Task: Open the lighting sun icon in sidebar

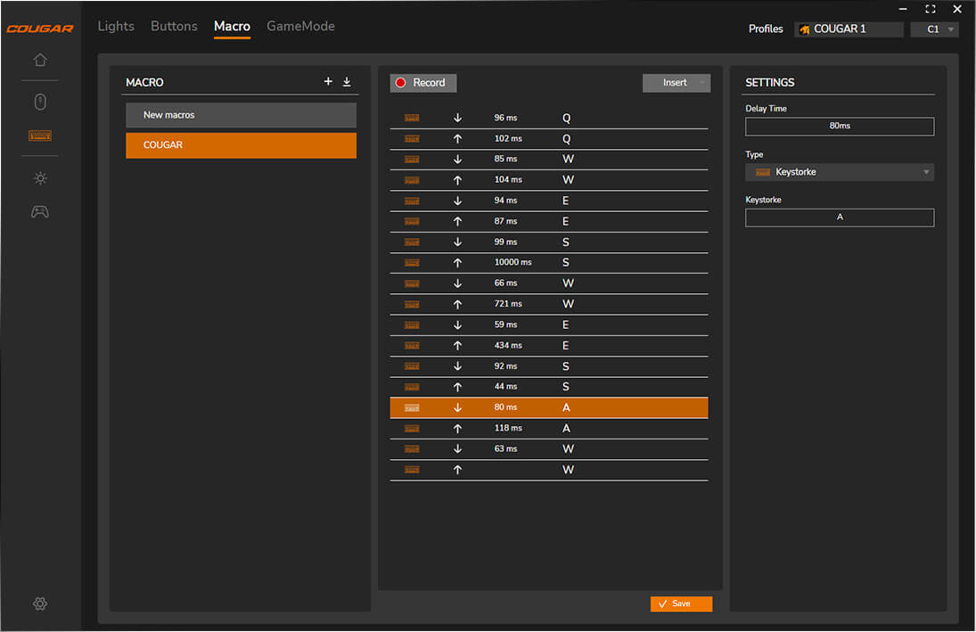Action: click(40, 178)
